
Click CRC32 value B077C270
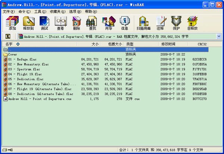click(200, 99)
